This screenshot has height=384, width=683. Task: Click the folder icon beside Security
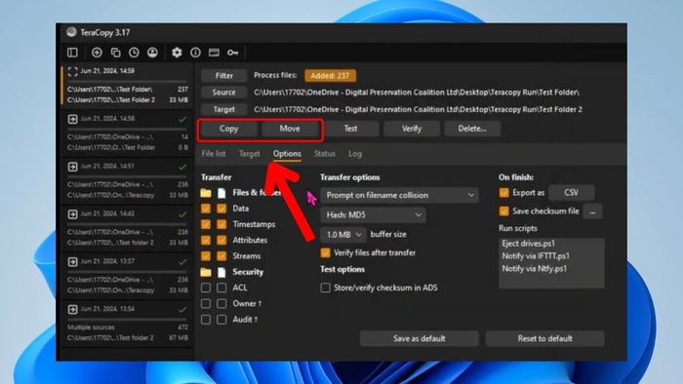pos(206,272)
